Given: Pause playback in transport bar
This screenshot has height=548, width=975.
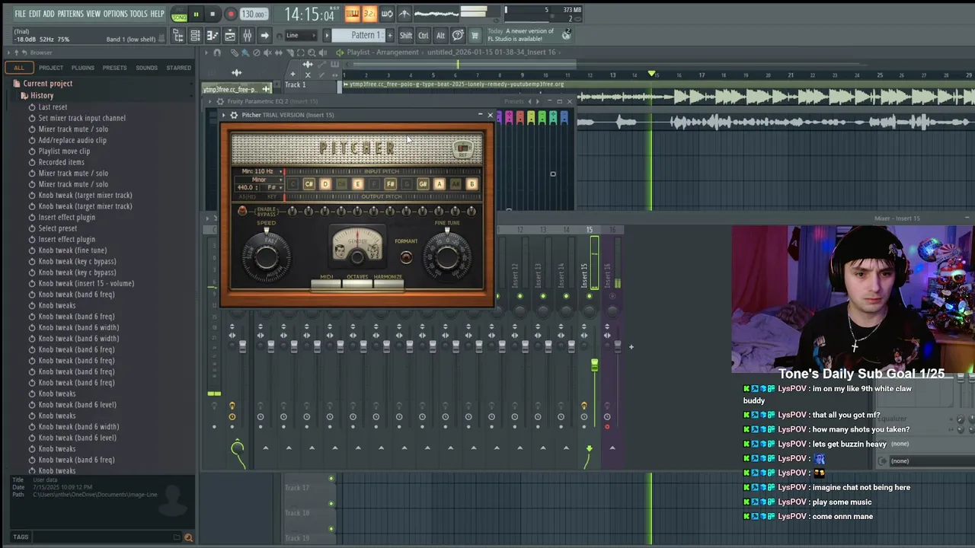Looking at the screenshot, I should pos(196,14).
